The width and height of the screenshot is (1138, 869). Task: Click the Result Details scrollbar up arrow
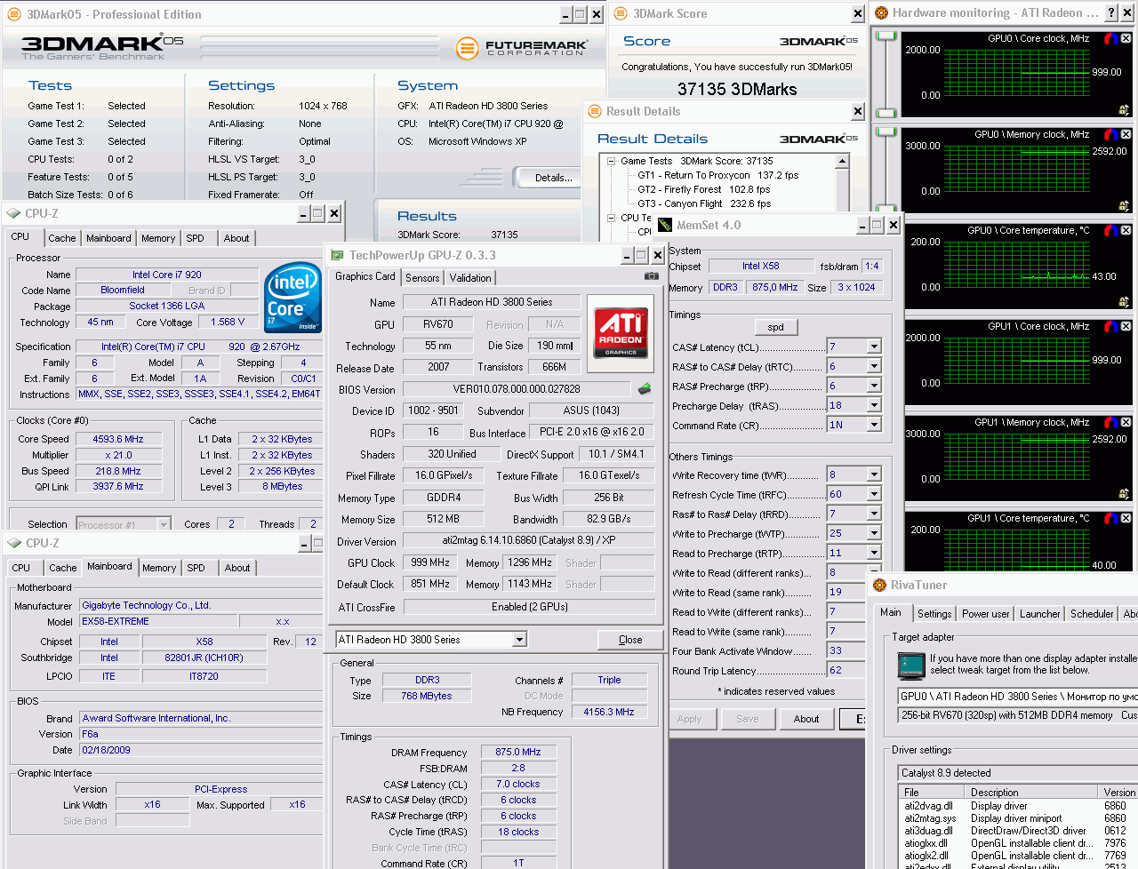tap(842, 161)
